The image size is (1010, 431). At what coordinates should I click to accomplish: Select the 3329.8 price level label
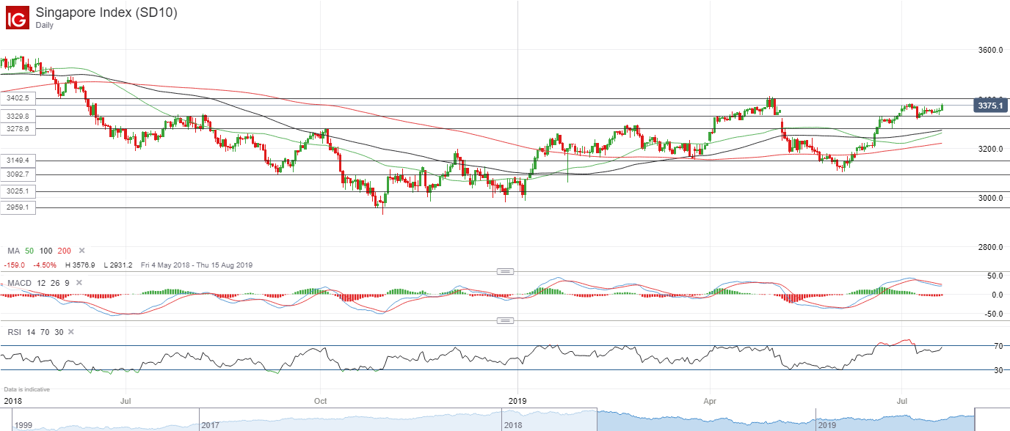pos(17,116)
